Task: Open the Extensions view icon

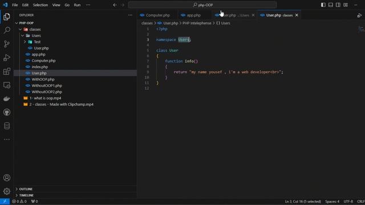Action: click(7, 71)
